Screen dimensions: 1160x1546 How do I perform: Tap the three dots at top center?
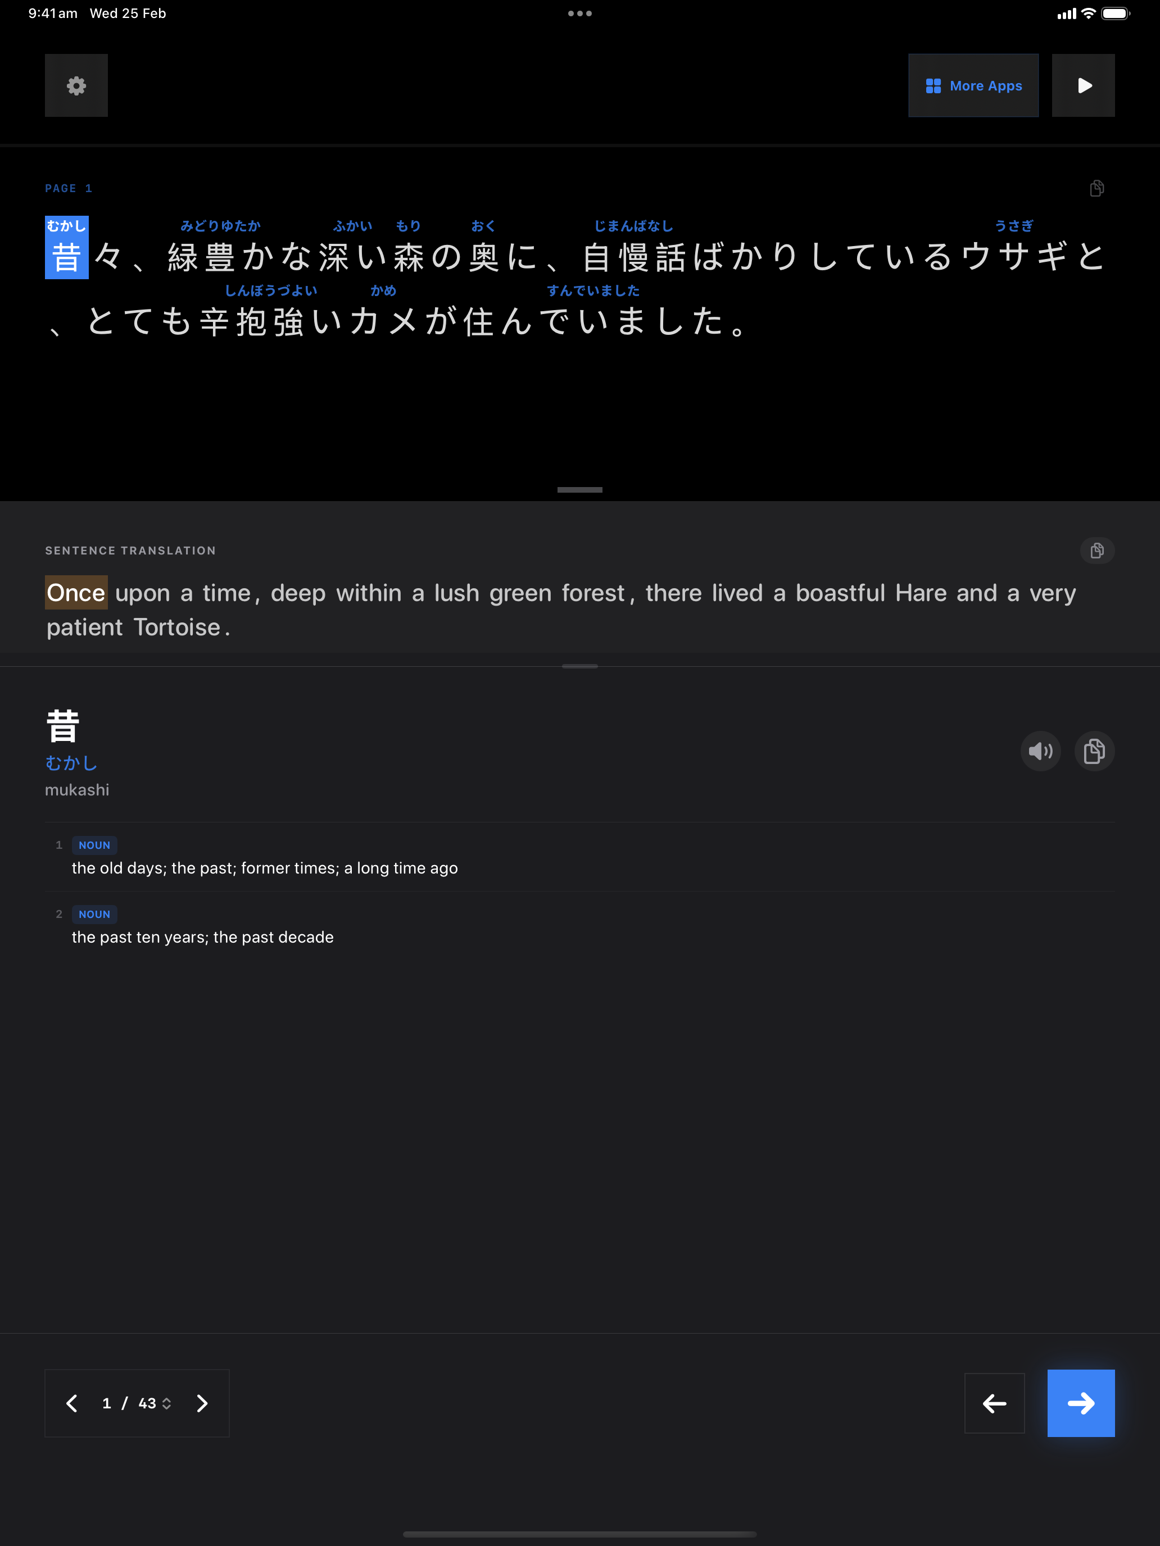coord(579,13)
